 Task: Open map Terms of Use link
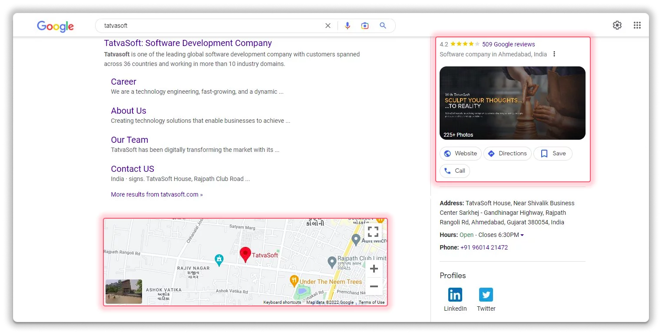371,302
